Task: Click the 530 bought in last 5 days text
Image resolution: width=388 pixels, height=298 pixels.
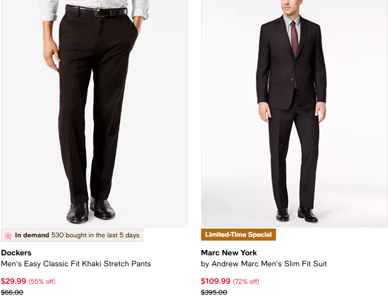Action: (x=96, y=236)
